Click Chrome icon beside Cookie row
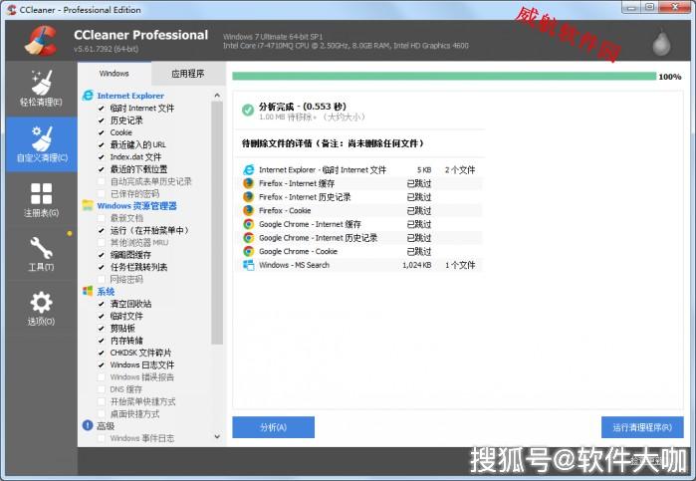The height and width of the screenshot is (481, 696). [249, 251]
